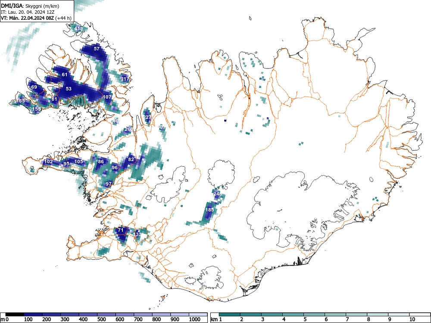Click the map label 133

click(x=138, y=234)
